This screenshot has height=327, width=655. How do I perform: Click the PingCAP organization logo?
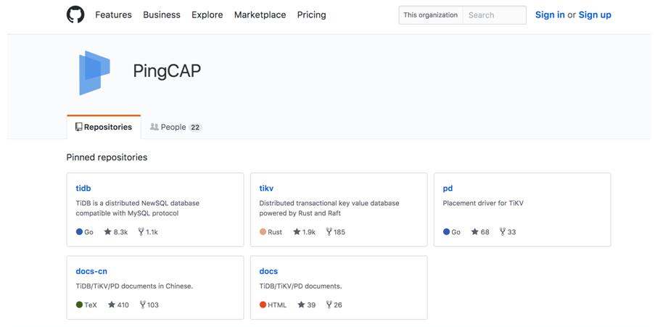(94, 73)
